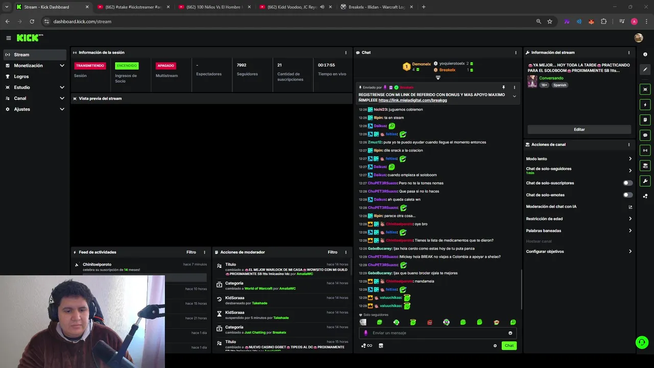Click the Spanish language tag

(559, 85)
